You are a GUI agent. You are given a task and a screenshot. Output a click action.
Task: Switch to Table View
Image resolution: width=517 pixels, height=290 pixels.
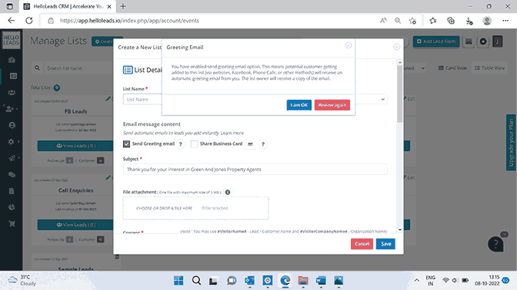489,68
